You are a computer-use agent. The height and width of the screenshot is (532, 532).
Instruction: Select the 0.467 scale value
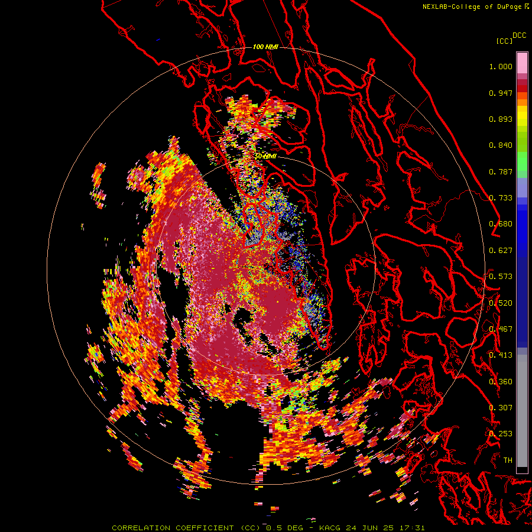[501, 329]
